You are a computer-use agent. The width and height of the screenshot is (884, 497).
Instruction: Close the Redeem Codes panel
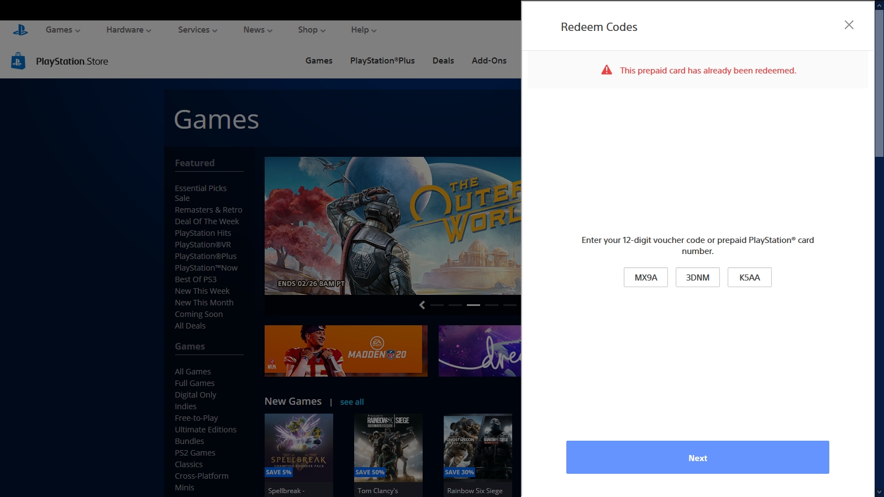pos(849,25)
